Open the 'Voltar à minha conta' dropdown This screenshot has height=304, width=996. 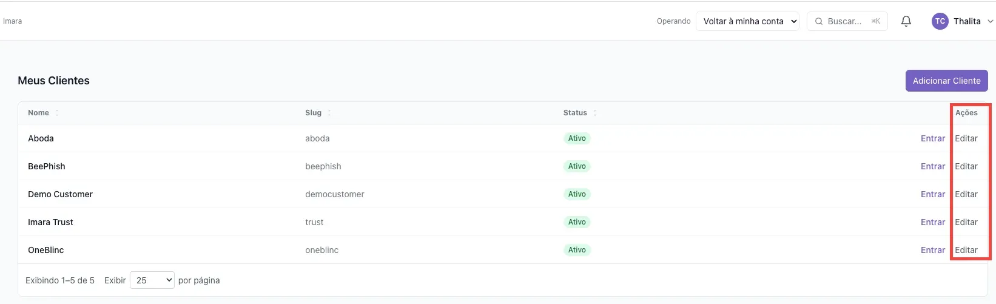click(x=747, y=21)
